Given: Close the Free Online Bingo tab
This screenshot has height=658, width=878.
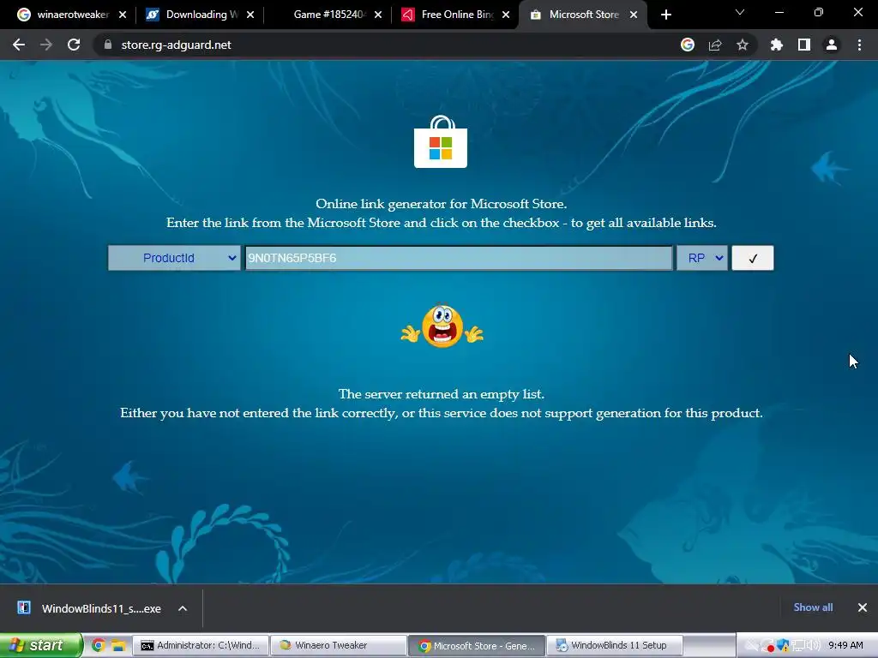Looking at the screenshot, I should click(x=506, y=15).
